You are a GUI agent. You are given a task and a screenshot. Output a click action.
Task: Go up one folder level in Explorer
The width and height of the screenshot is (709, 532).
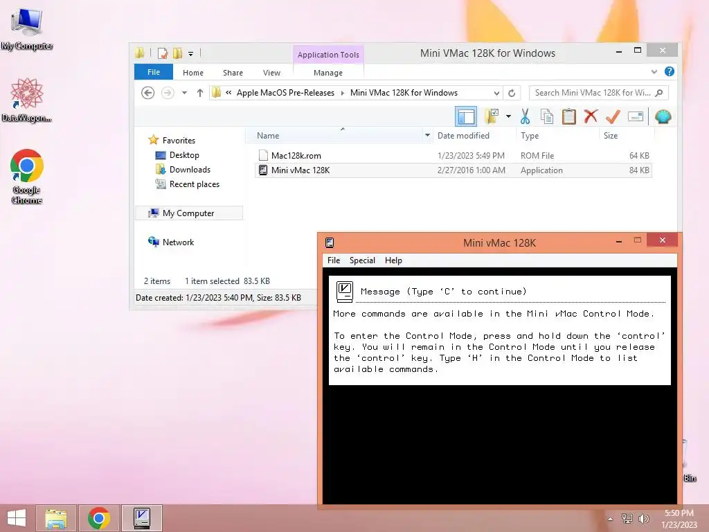200,93
